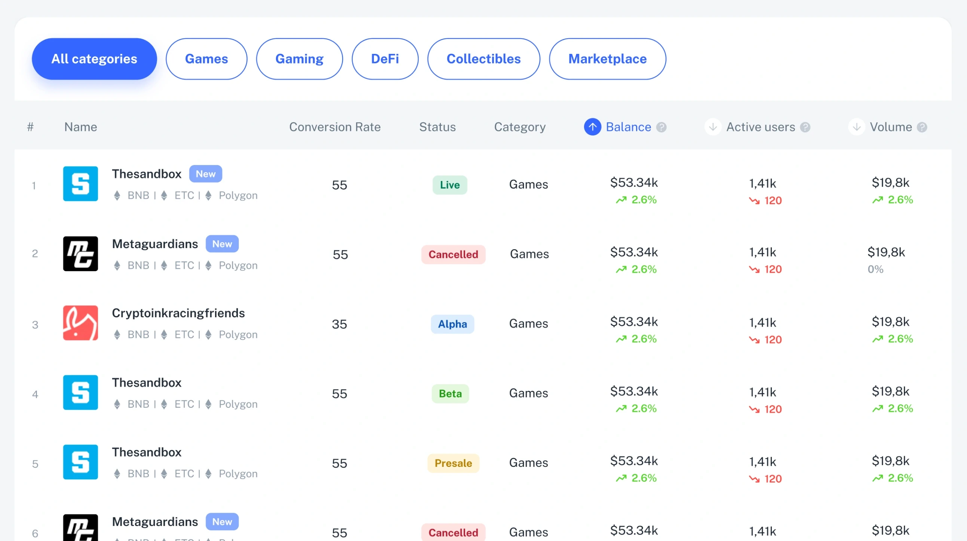Sort by the Balance column header

628,127
